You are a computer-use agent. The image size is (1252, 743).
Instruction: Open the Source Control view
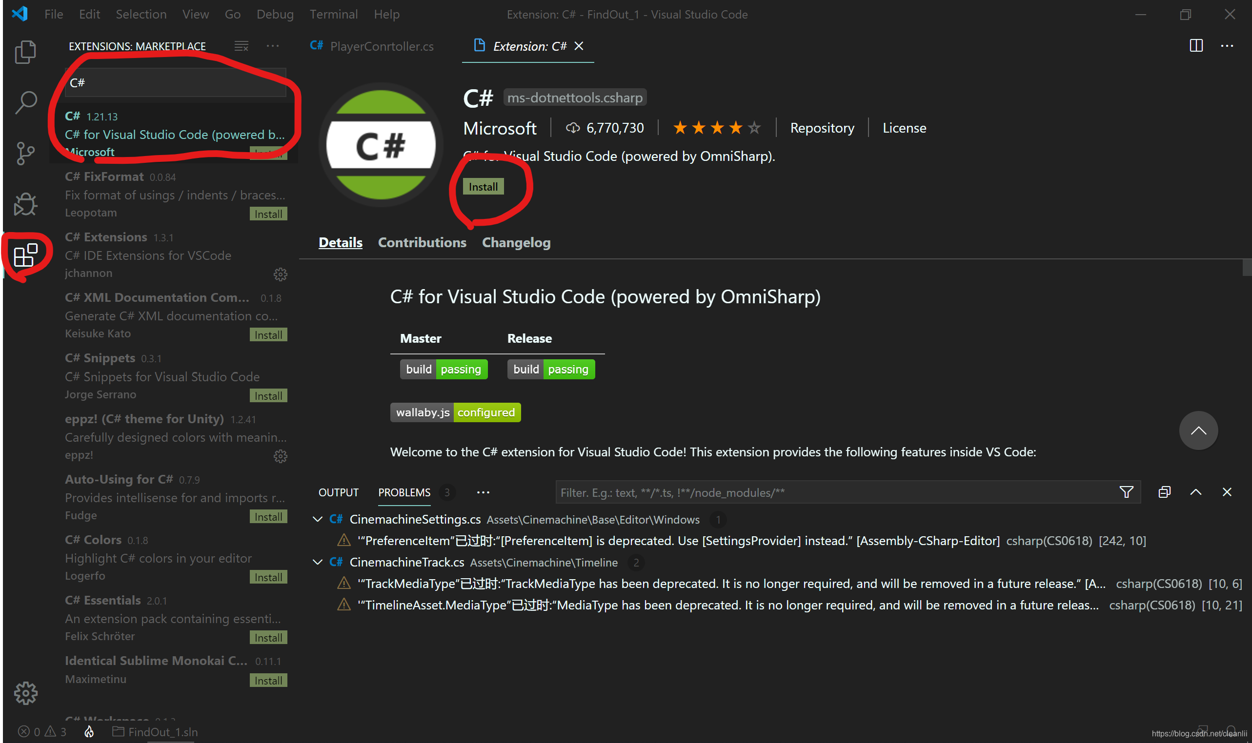(25, 153)
